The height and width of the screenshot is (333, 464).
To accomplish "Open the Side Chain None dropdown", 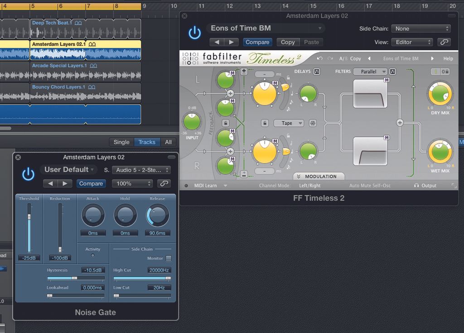I will click(421, 28).
